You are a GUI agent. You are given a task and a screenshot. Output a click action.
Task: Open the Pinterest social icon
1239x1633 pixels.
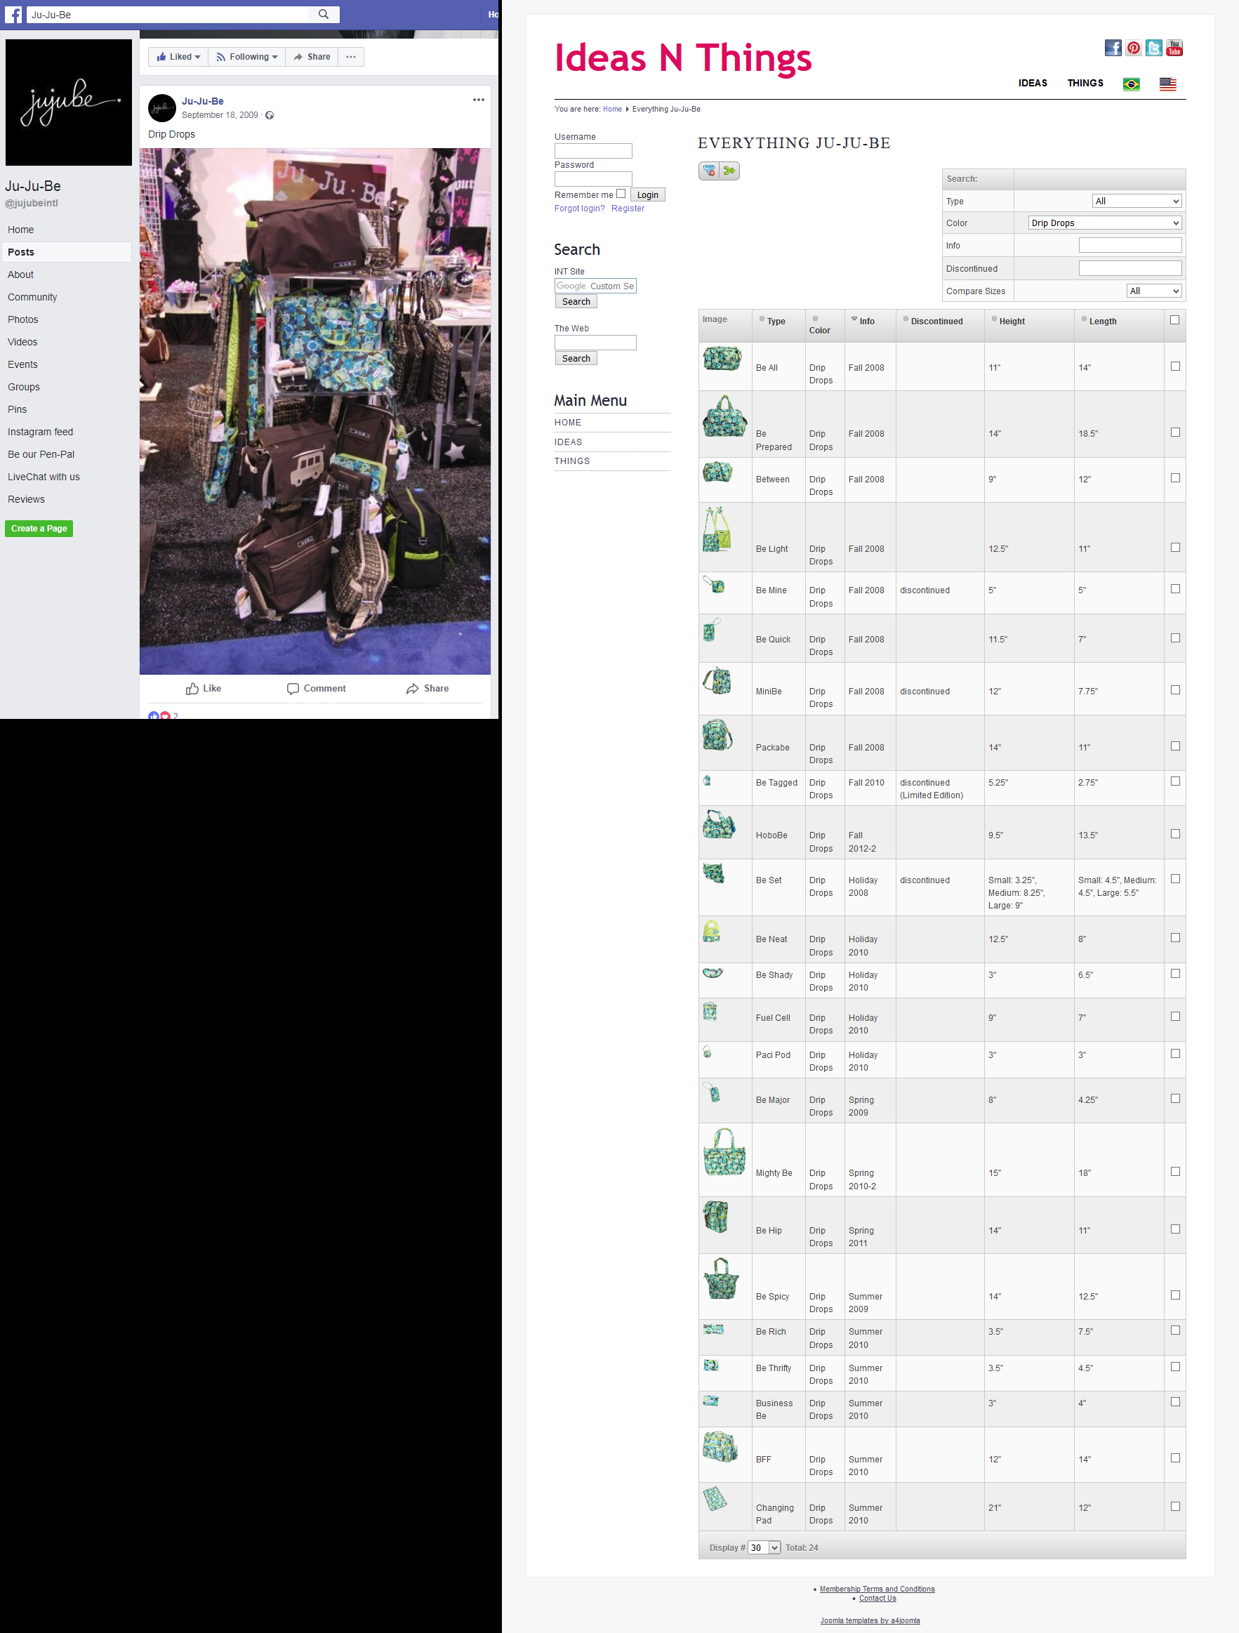point(1134,48)
